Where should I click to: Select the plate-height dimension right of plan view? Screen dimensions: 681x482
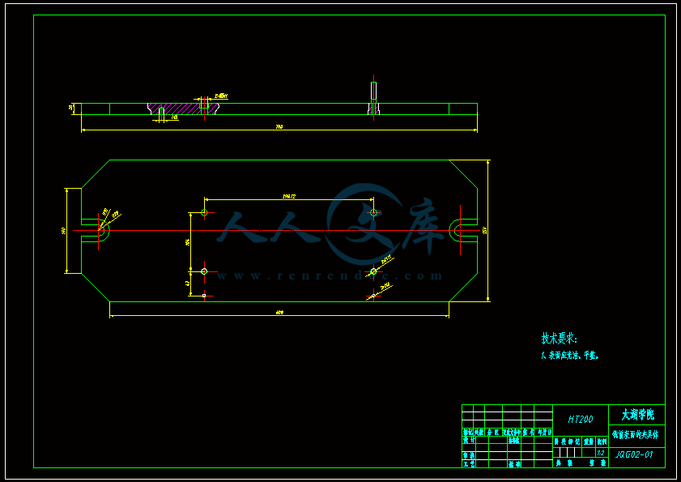[485, 230]
